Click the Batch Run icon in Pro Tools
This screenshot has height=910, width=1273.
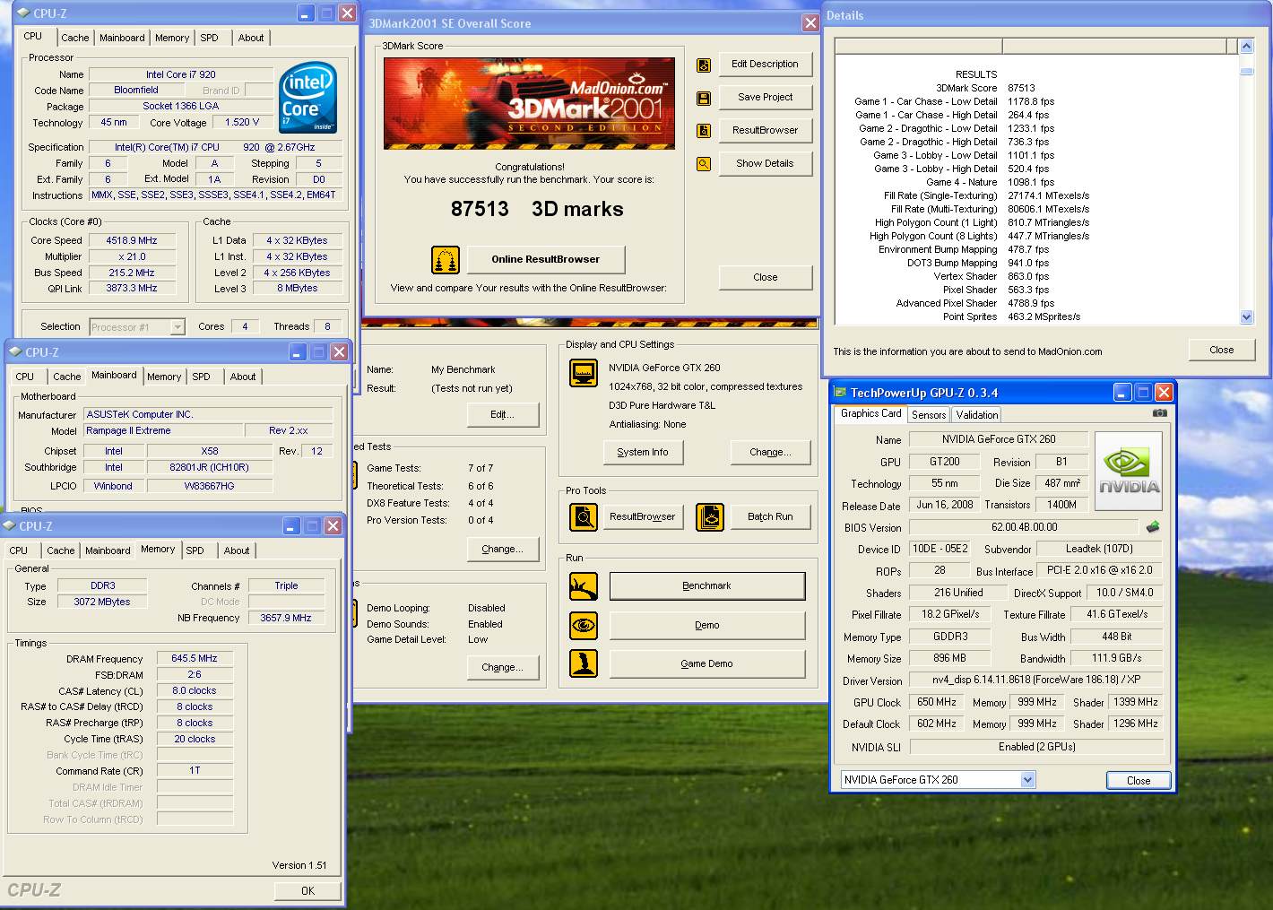pos(710,517)
